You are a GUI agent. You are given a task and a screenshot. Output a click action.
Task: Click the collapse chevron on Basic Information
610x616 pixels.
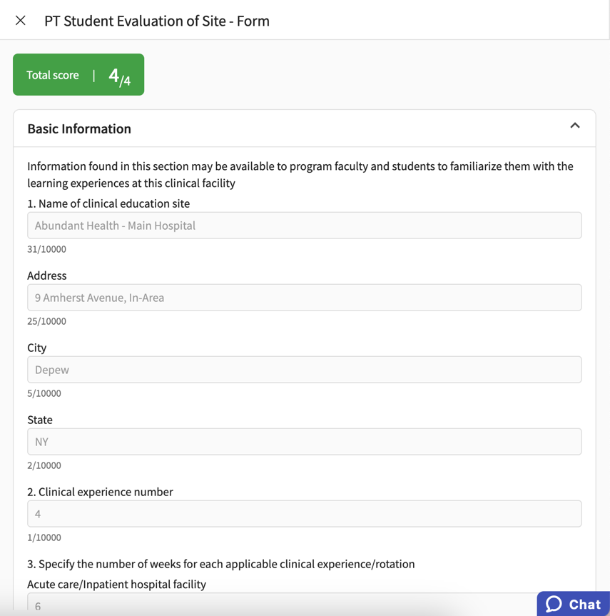575,125
